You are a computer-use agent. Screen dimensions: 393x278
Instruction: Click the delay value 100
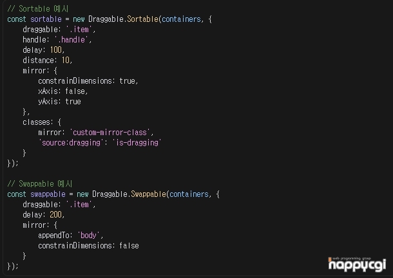click(57, 50)
